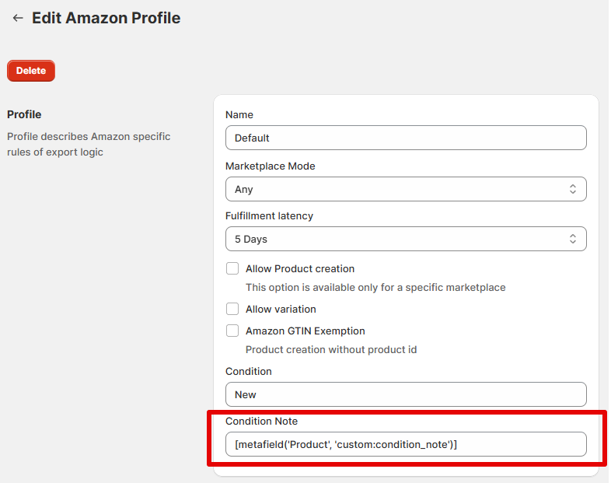The width and height of the screenshot is (611, 483).
Task: Click the Marketplace Mode label
Action: [x=270, y=166]
